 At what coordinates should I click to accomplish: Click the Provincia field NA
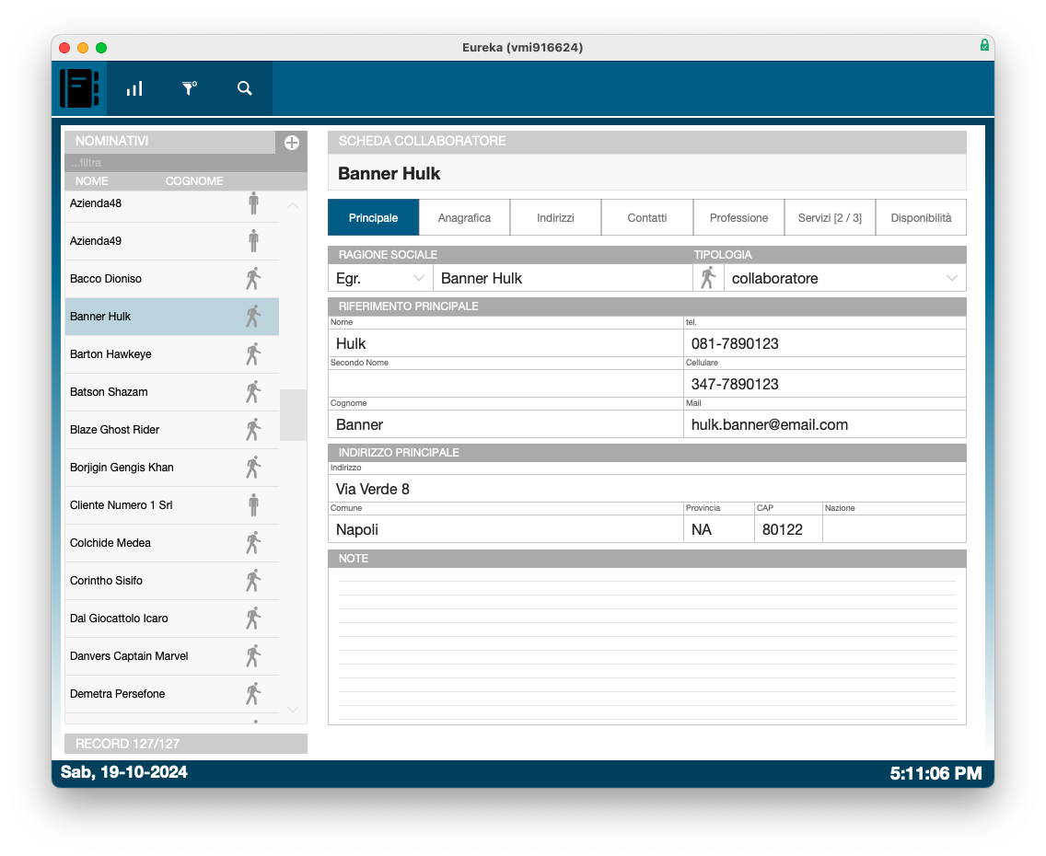click(719, 529)
